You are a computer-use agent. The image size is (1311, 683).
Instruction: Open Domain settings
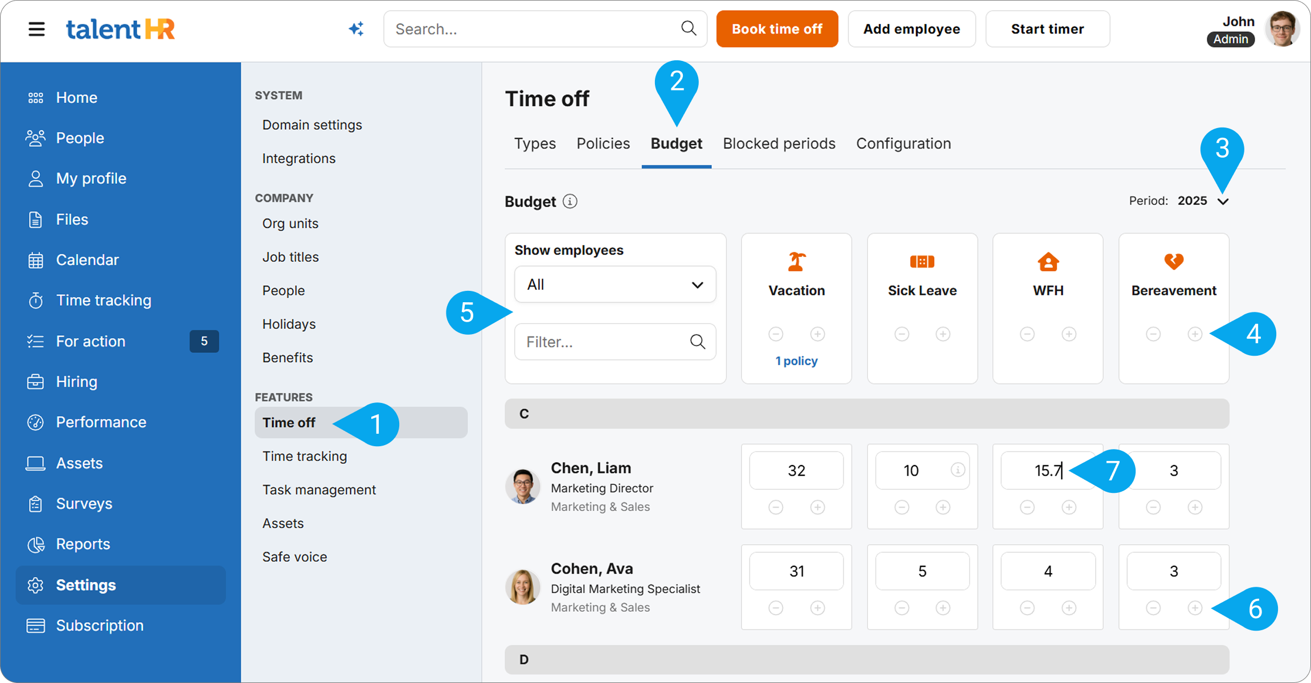pos(312,125)
